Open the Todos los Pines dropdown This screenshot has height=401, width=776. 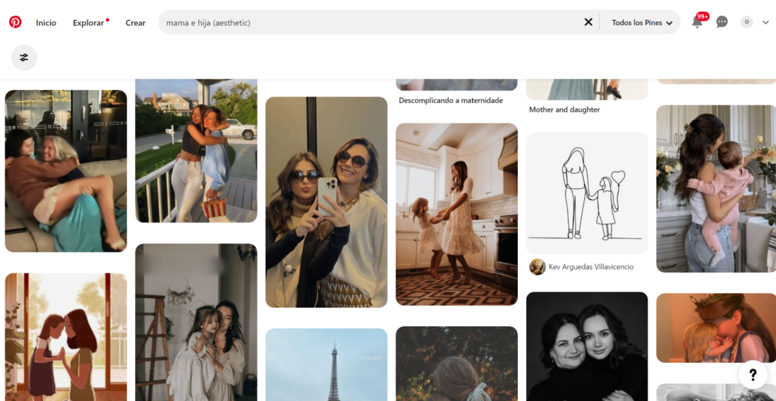(642, 22)
